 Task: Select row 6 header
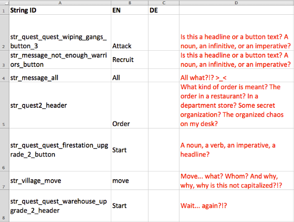click(4, 150)
